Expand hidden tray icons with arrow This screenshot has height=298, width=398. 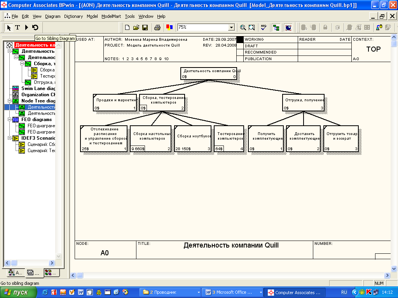pos(354,293)
